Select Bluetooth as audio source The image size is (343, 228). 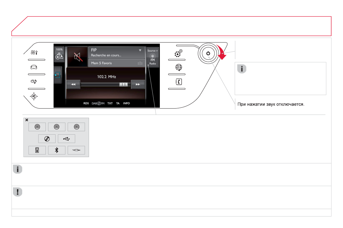point(57,150)
